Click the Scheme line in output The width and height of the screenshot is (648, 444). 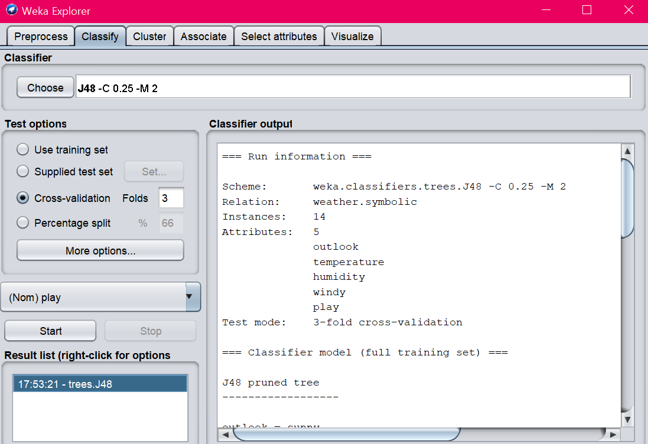point(394,187)
